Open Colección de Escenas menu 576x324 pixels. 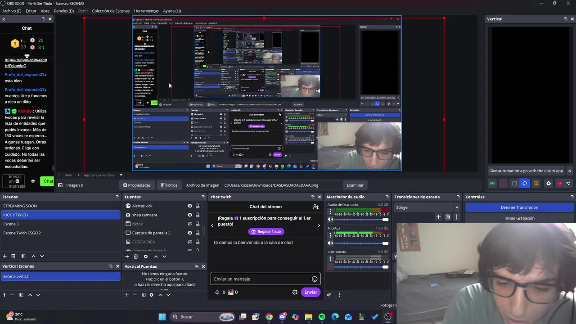(111, 11)
